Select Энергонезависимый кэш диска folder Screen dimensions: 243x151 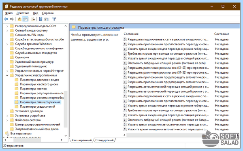(x=37, y=129)
